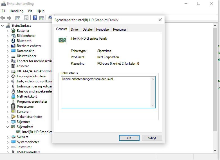
Task: Collapse the SteinsSurface root node
Action: coord(2,26)
